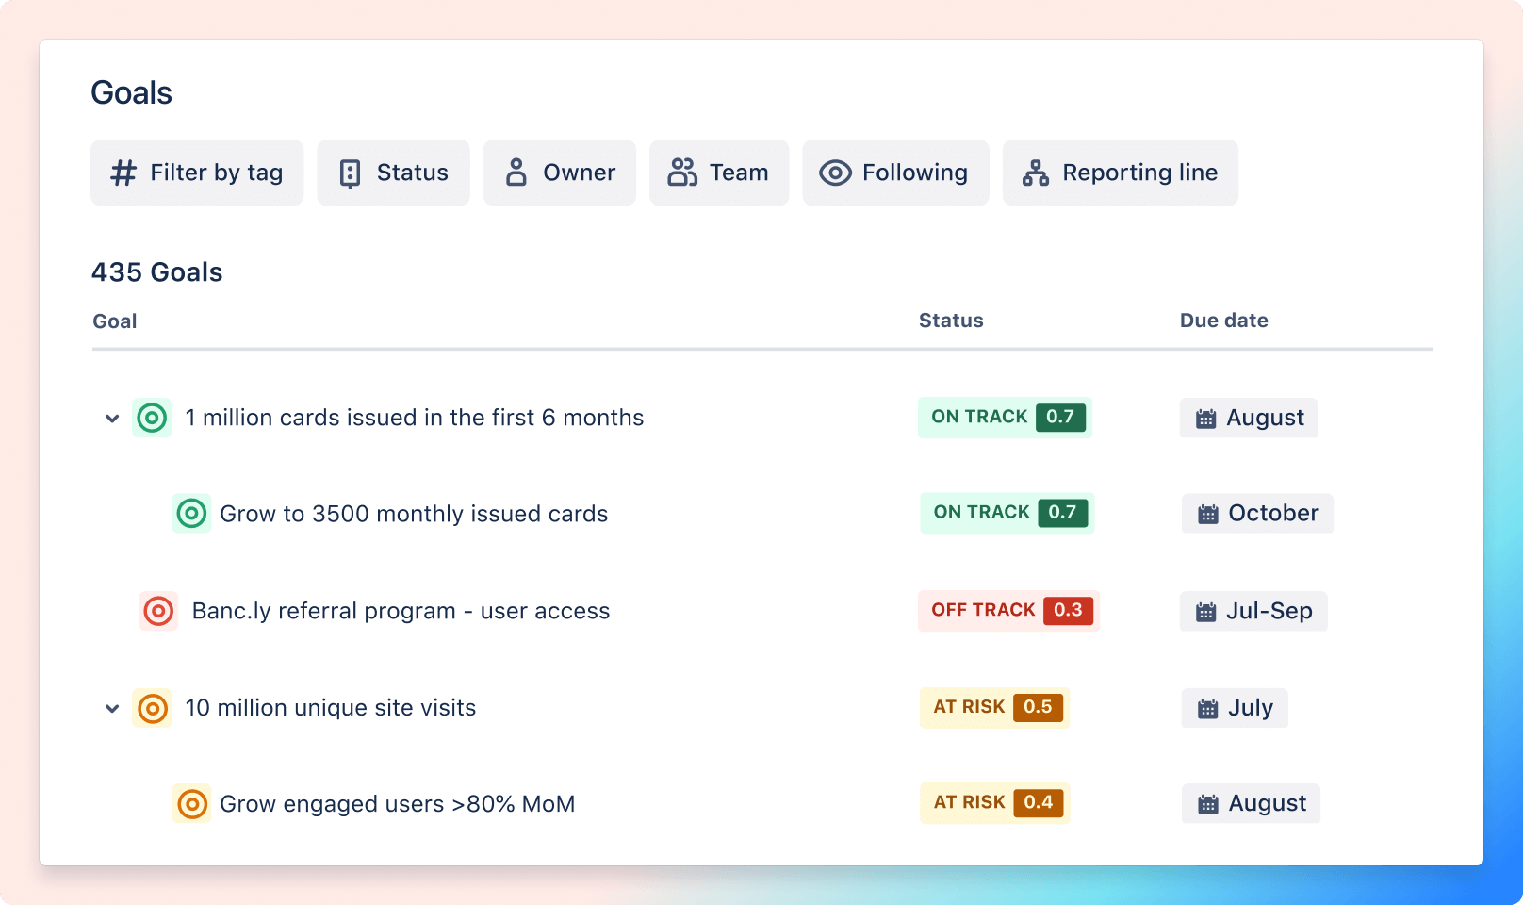Click the red target icon beside Banc.ly referral program
This screenshot has width=1523, height=905.
pyautogui.click(x=159, y=611)
